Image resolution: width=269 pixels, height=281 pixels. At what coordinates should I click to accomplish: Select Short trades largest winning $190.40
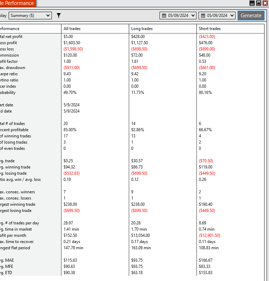(206, 204)
